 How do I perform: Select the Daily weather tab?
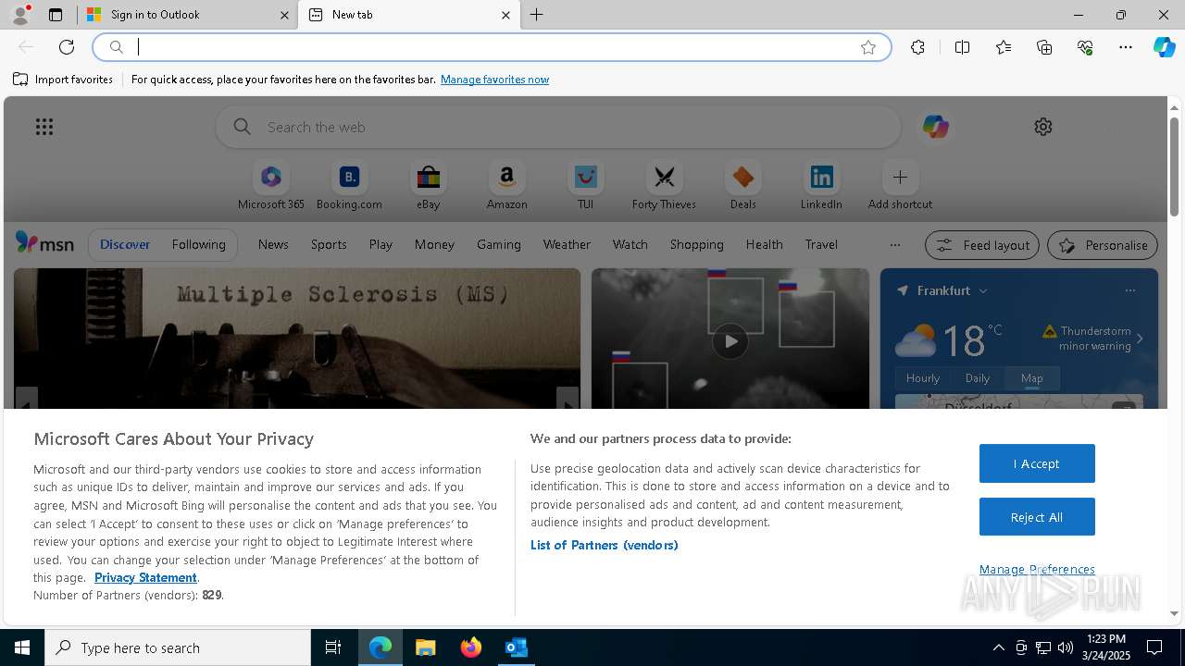tap(978, 377)
